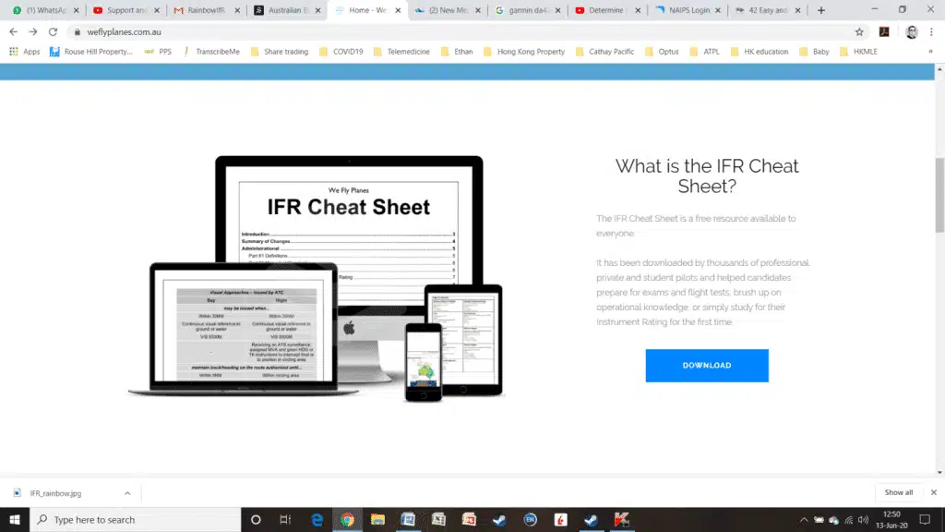Go back using the browser back arrow
The image size is (945, 532).
[x=13, y=30]
